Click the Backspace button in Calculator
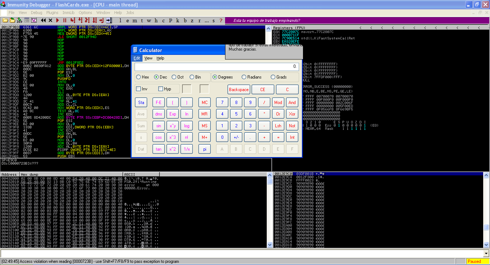Viewport: 490px width, 265px height. point(239,90)
